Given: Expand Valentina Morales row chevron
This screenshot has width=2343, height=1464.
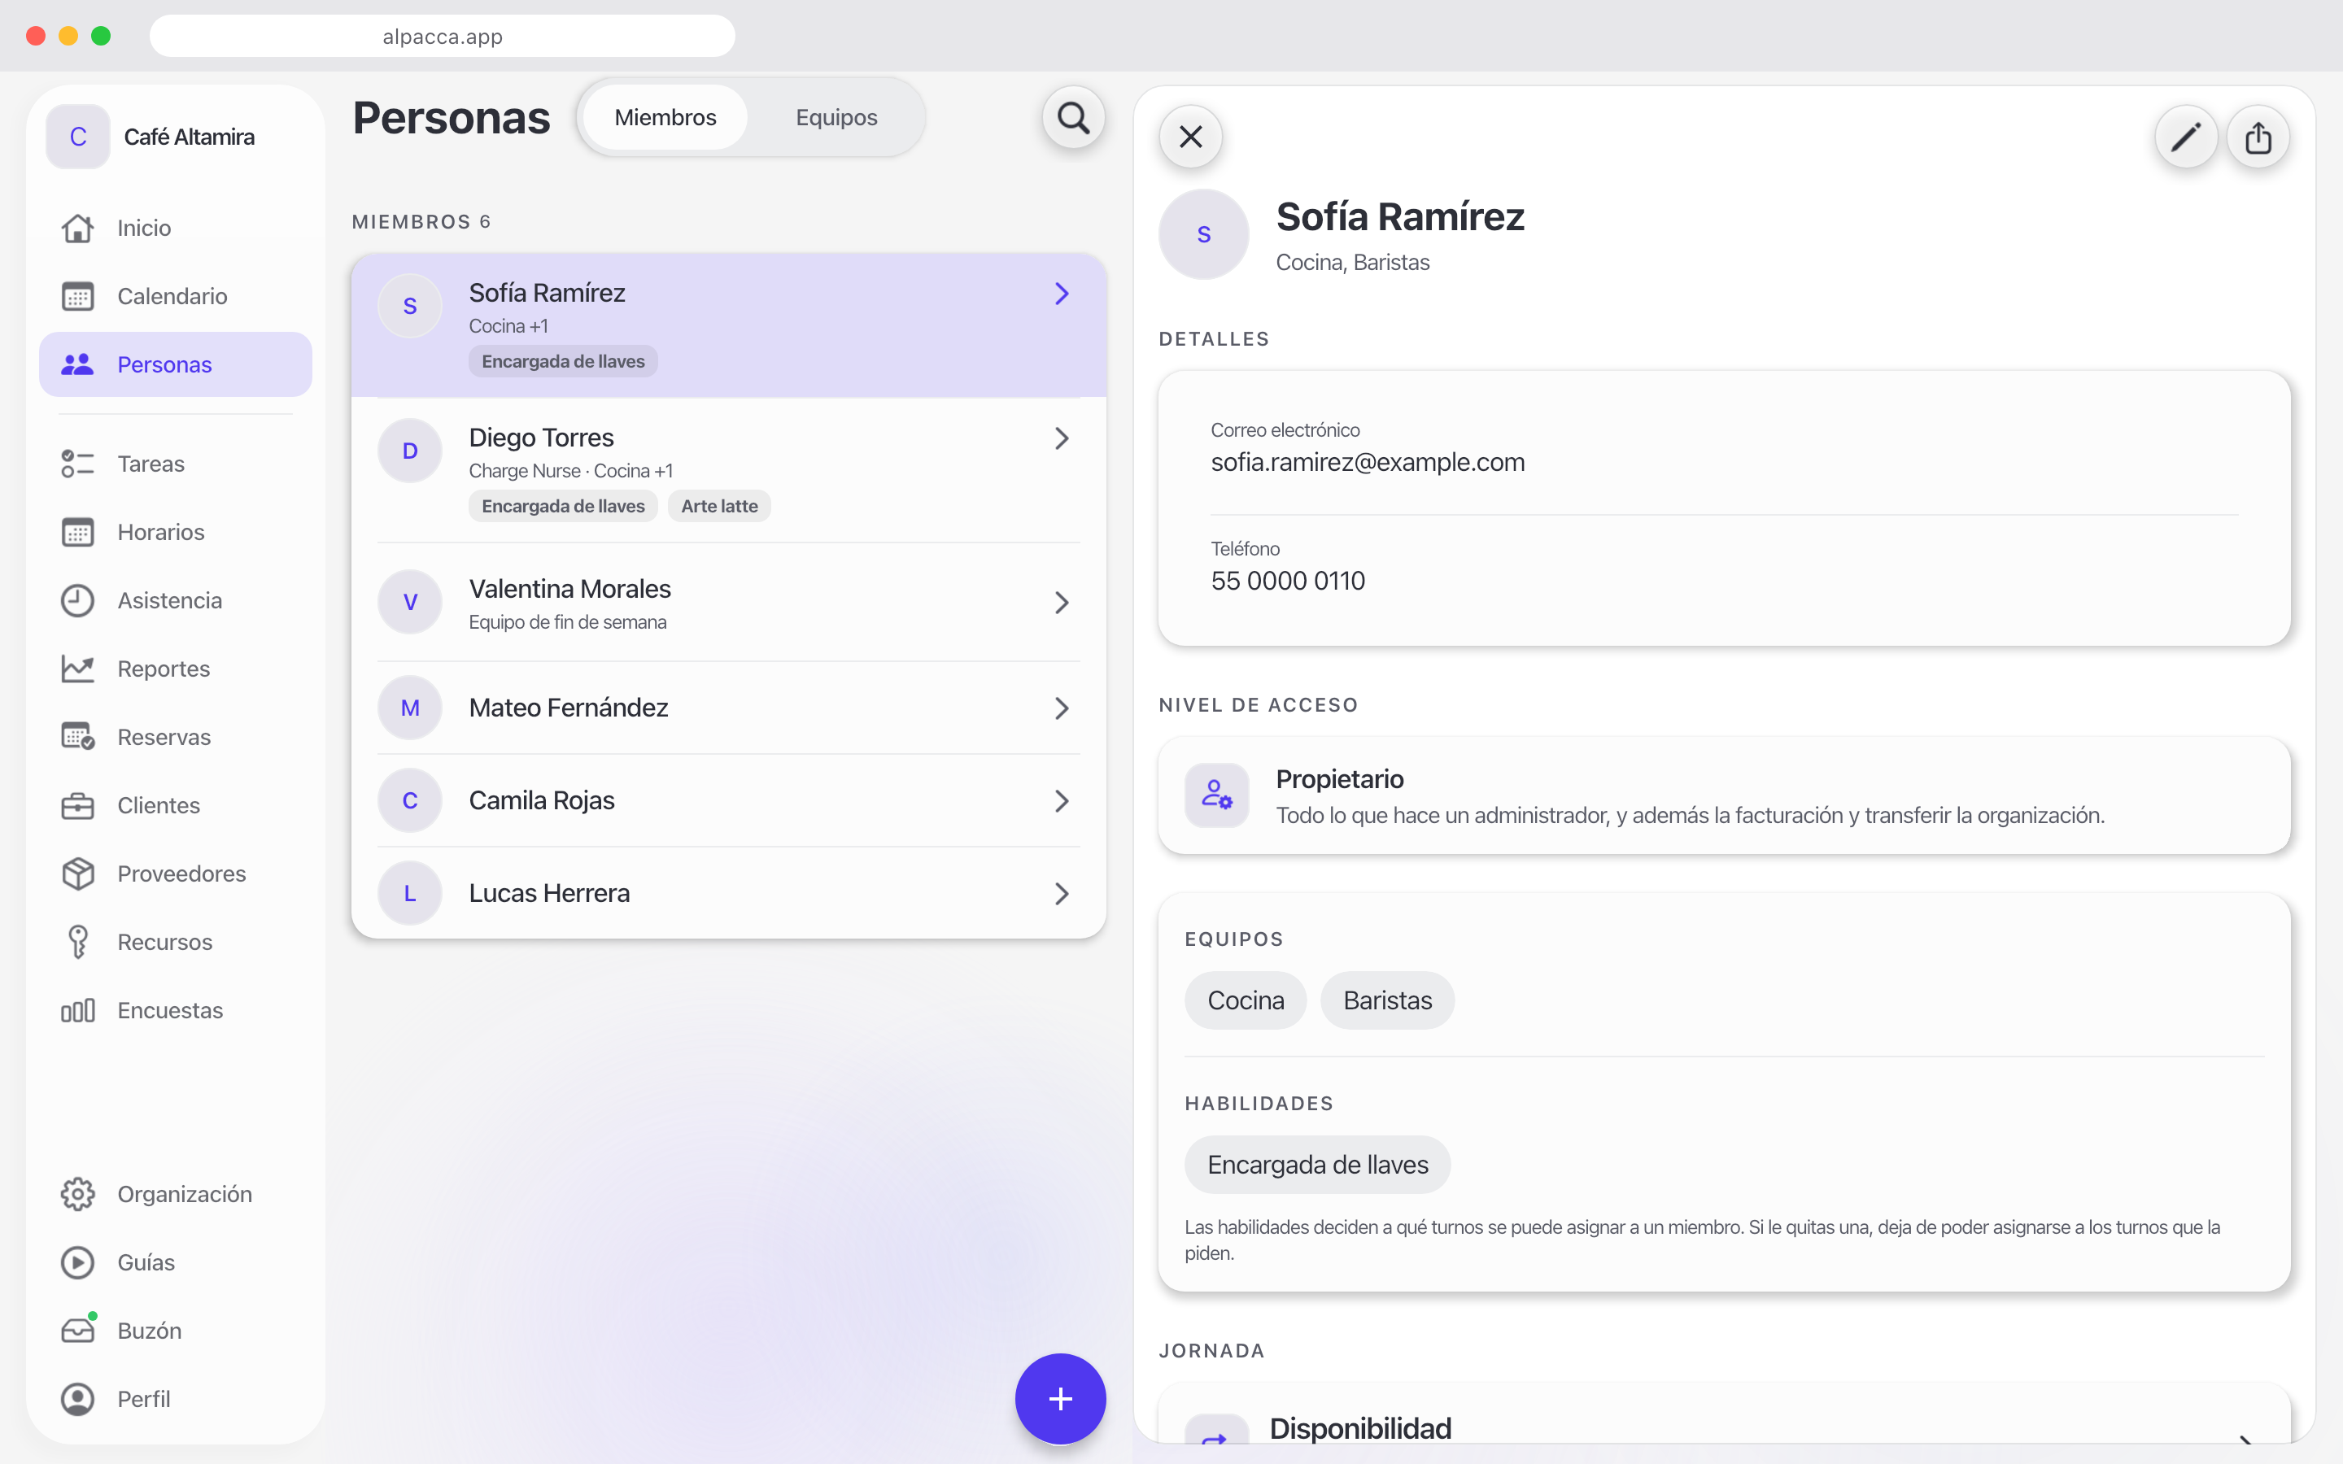Looking at the screenshot, I should pos(1061,602).
